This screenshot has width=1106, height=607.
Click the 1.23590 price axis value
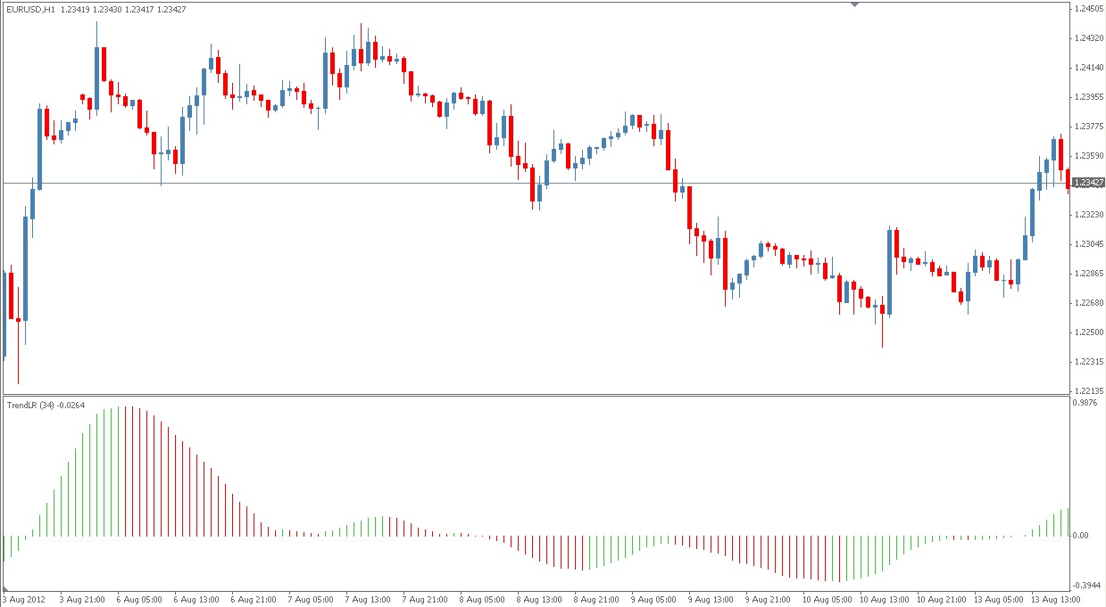[x=1090, y=156]
